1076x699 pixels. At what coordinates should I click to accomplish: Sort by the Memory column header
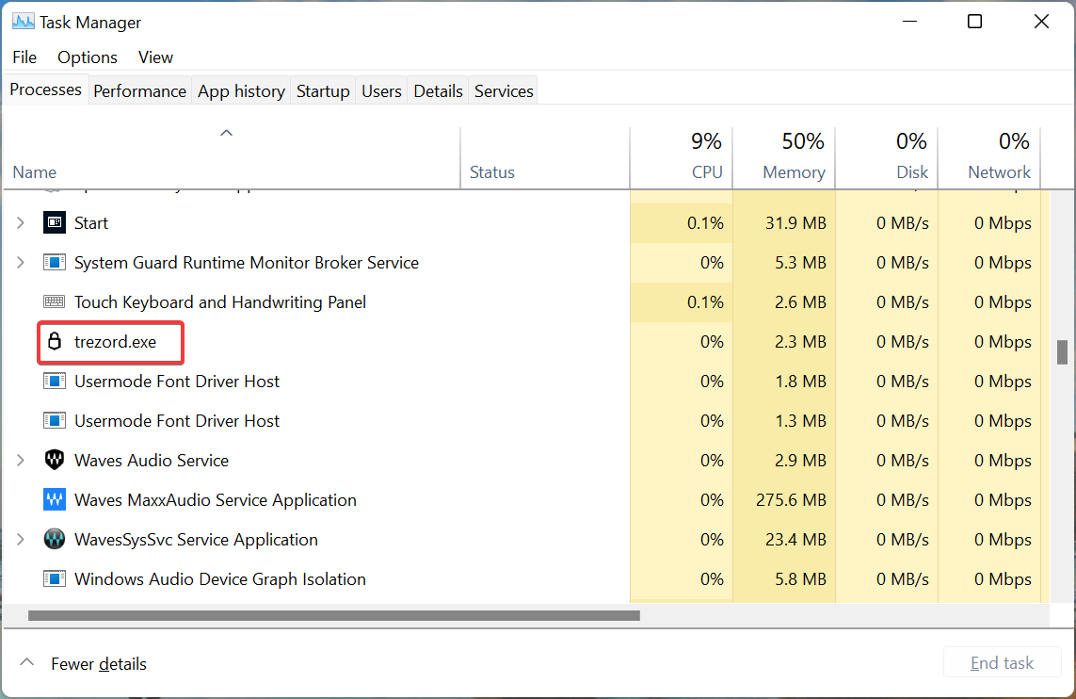pos(784,157)
